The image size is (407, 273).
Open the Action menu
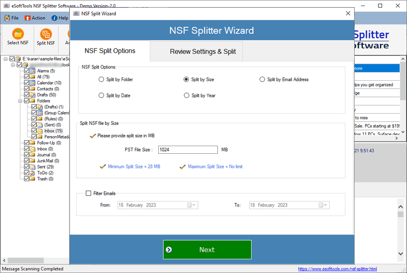click(35, 18)
